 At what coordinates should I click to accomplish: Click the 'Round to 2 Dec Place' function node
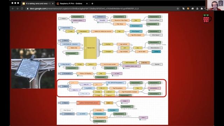(120, 20)
